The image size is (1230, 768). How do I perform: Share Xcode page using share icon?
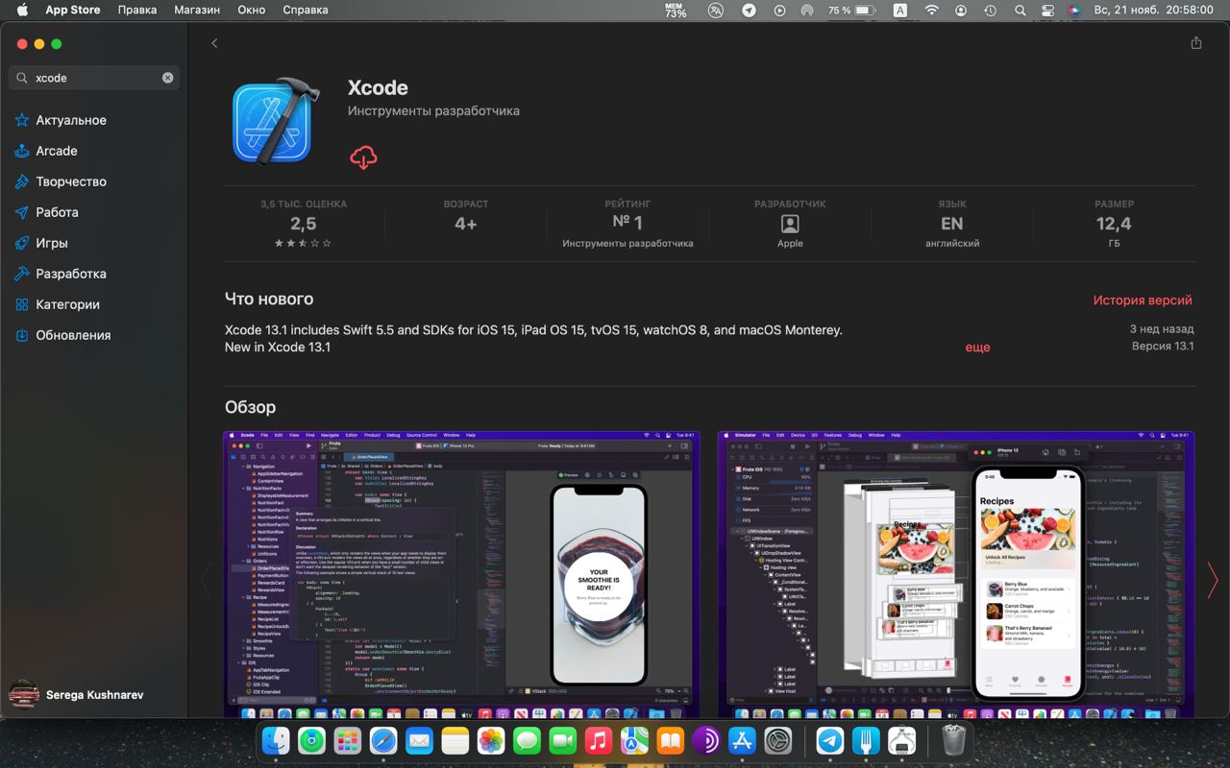[1196, 43]
